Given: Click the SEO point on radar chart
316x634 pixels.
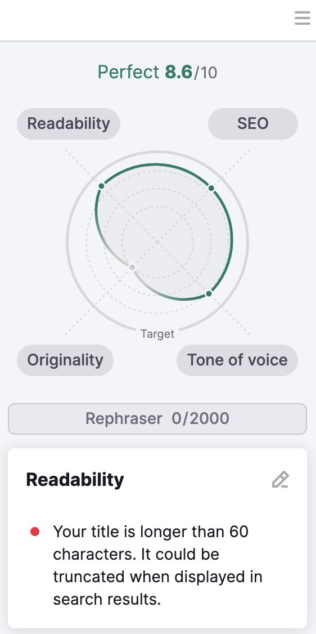Looking at the screenshot, I should point(211,188).
